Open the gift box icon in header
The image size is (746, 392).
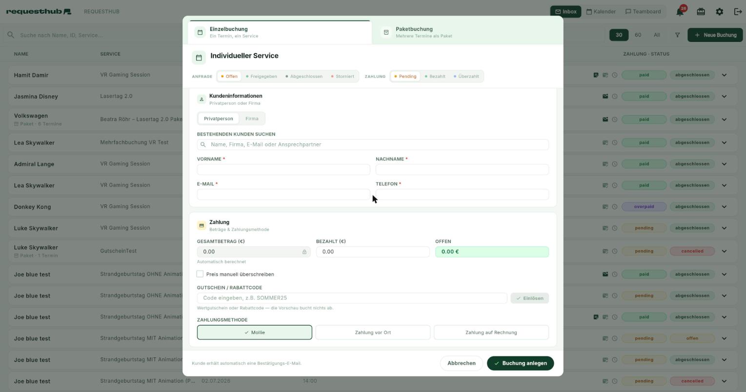(x=701, y=12)
